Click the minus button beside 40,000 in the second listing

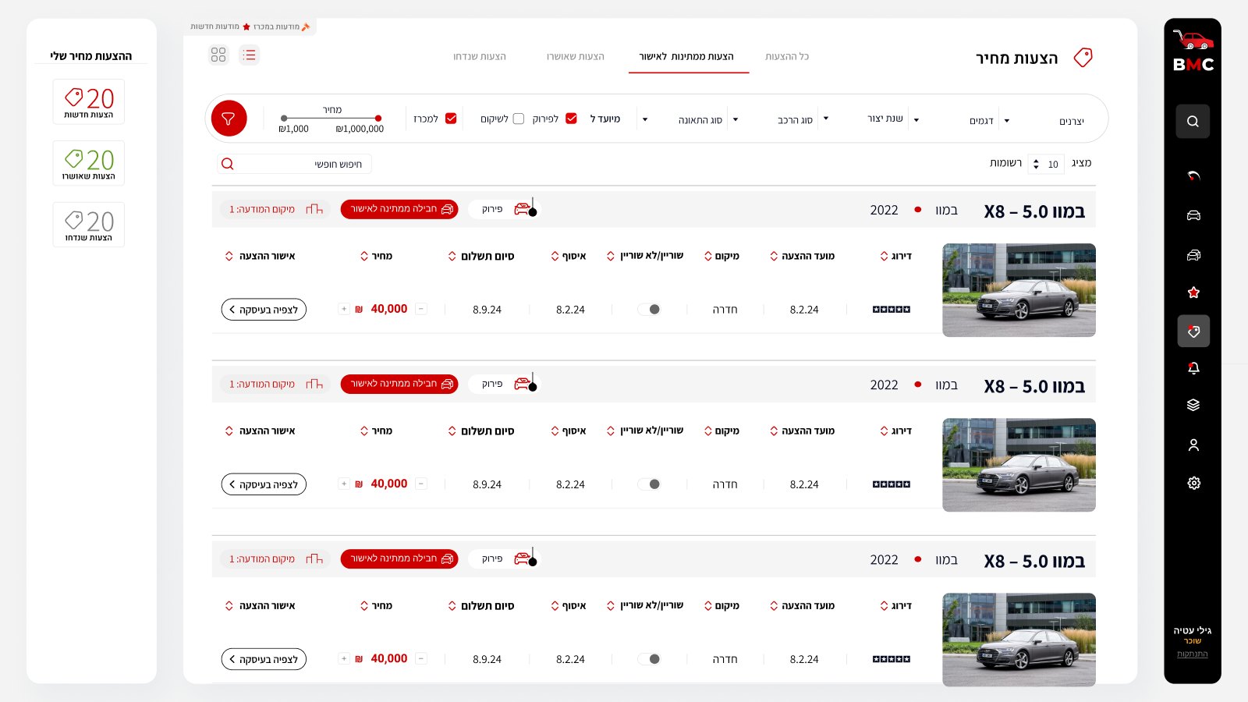point(421,484)
